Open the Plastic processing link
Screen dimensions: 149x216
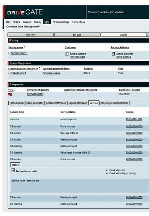click(51, 73)
